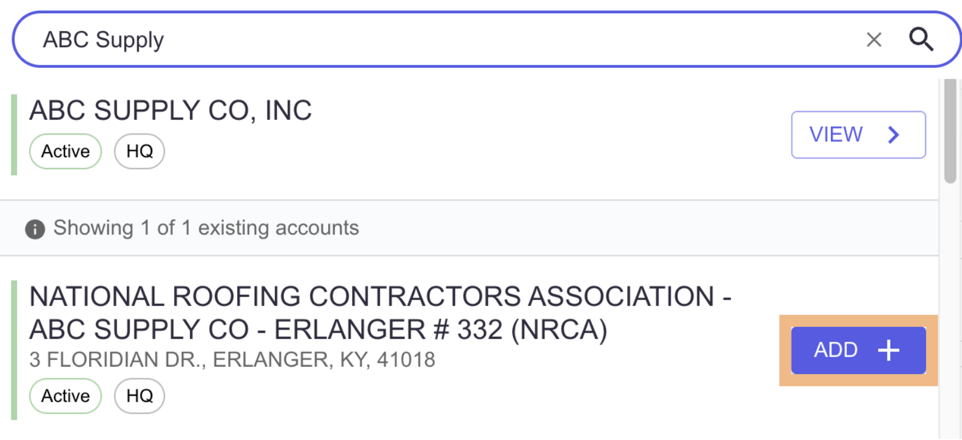962x440 pixels.
Task: Click the green status bar beside ABC SUPPLY CO, INC
Action: pyautogui.click(x=14, y=135)
